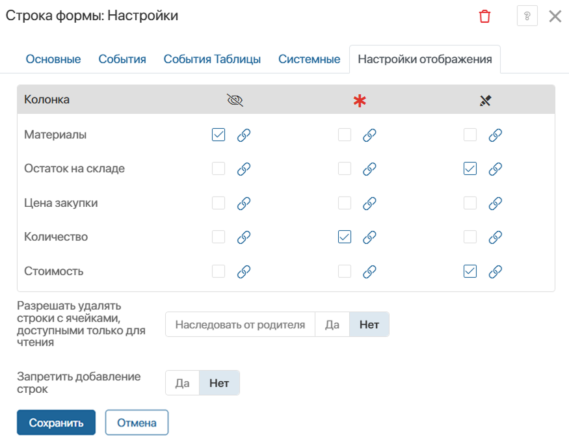Screen dimensions: 569x439
Task: Click link icon for Количество hidden setting
Action: [x=244, y=237]
